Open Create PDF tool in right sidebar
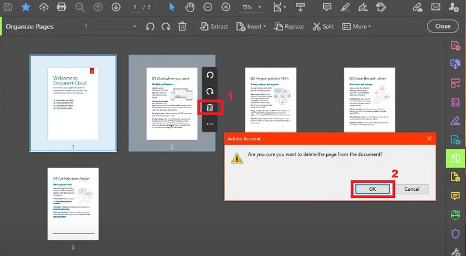Viewport: 466px width, 256px height. coord(456,46)
